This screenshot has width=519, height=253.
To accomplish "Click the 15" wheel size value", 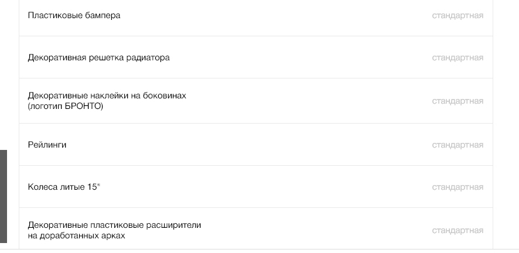I will tap(94, 187).
